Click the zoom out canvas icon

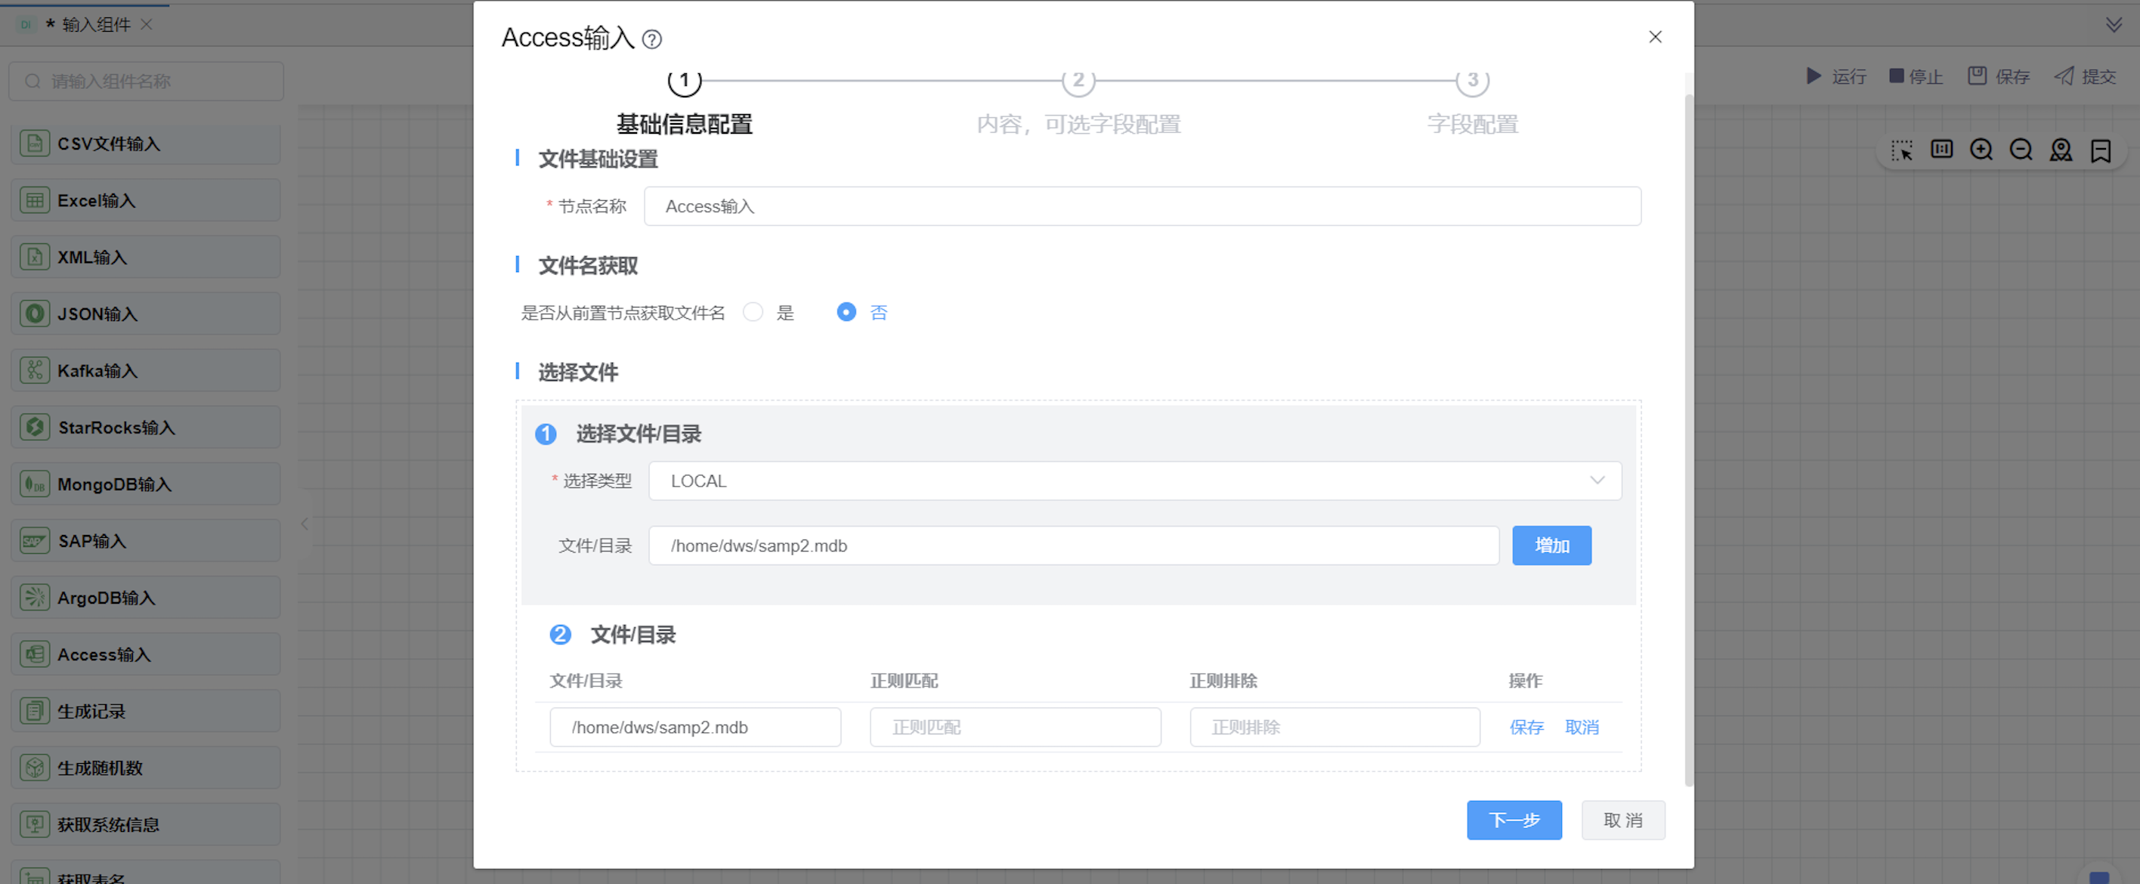tap(2021, 150)
